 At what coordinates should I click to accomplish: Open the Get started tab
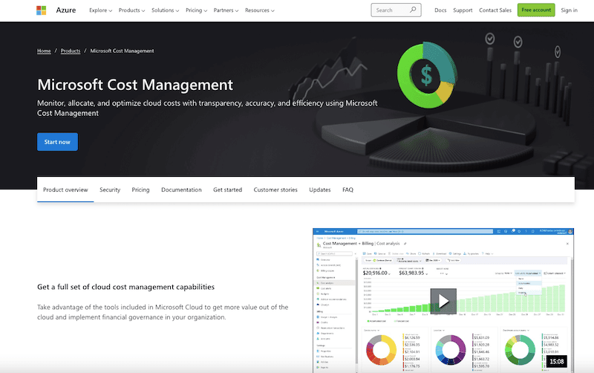click(228, 189)
